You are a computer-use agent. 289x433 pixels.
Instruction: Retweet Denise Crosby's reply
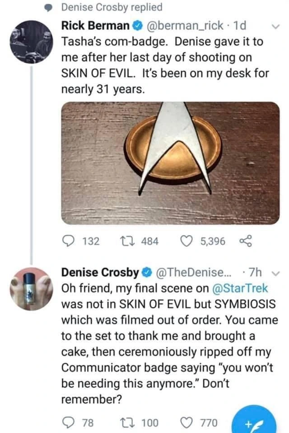[124, 423]
